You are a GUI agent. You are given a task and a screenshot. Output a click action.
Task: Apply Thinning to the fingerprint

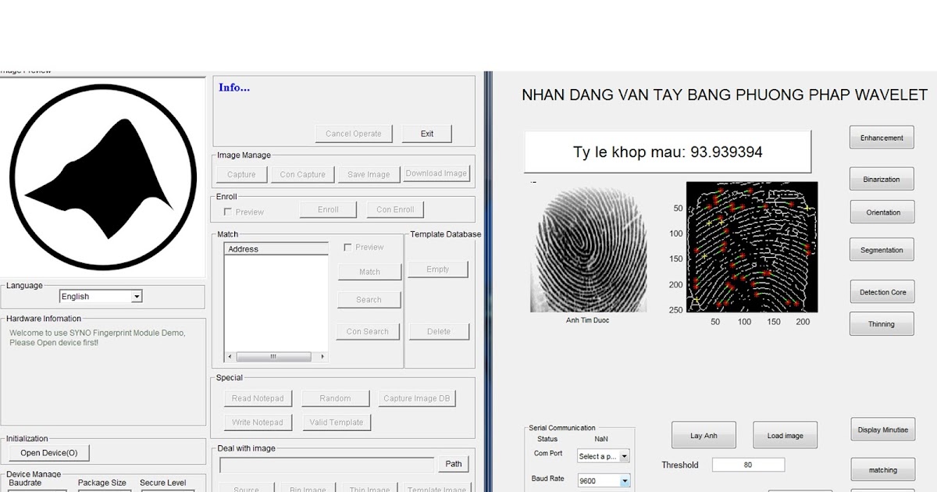coord(882,323)
